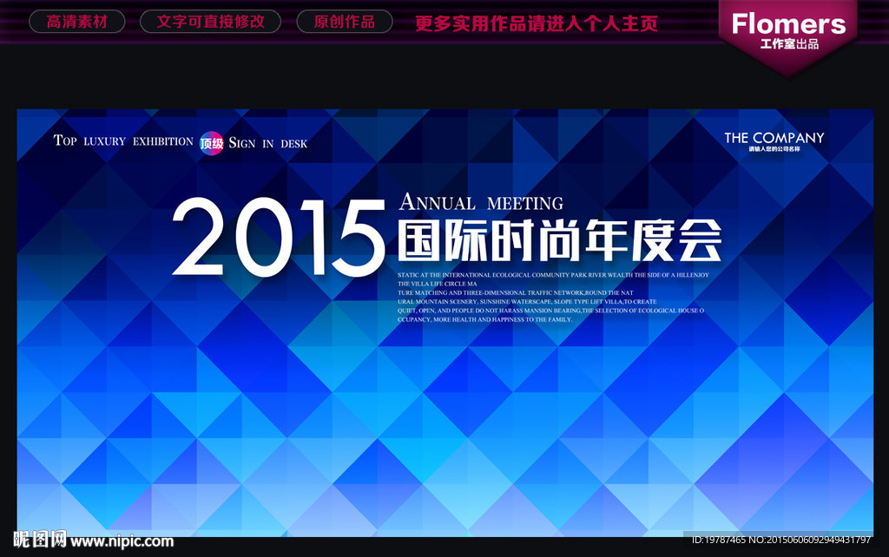Click the TOP LUXURY EXHIBITION text
Image resolution: width=889 pixels, height=557 pixels.
coord(123,141)
